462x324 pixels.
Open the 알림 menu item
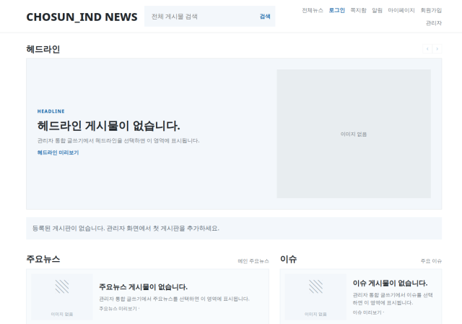(x=377, y=10)
